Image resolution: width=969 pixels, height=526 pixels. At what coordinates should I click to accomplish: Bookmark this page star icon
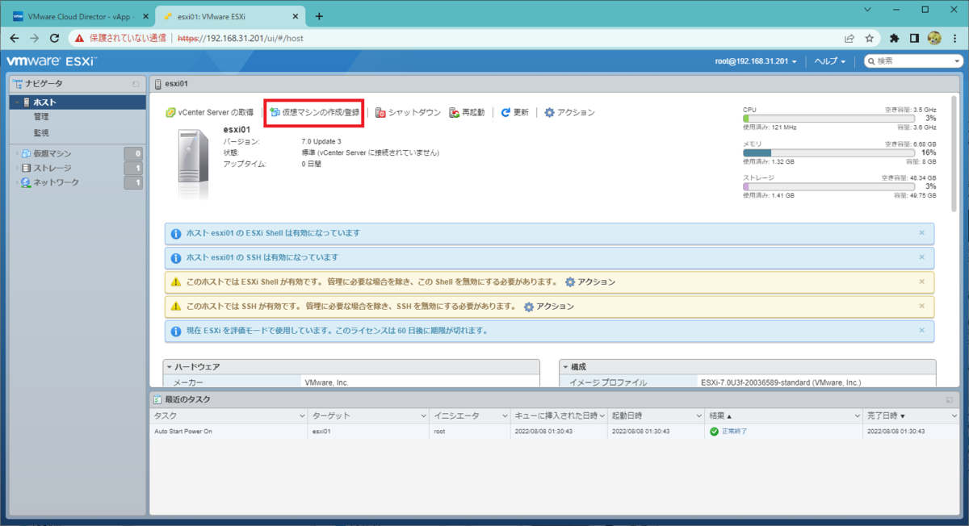(870, 38)
